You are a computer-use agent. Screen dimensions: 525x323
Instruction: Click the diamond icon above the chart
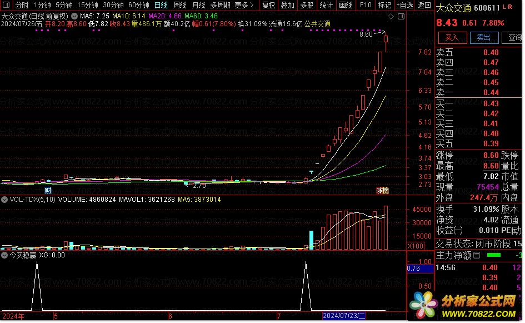click(x=391, y=17)
